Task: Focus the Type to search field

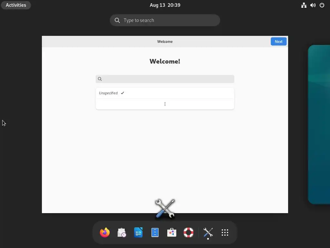Action: click(165, 20)
